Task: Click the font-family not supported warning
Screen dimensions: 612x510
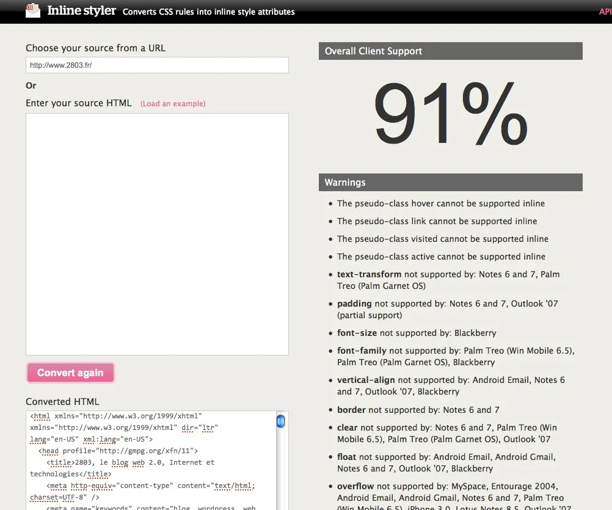Action: 456,356
